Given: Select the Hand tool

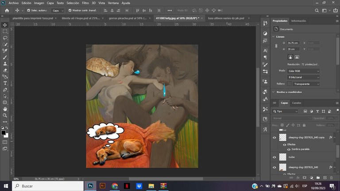Looking at the screenshot, I should (5, 109).
